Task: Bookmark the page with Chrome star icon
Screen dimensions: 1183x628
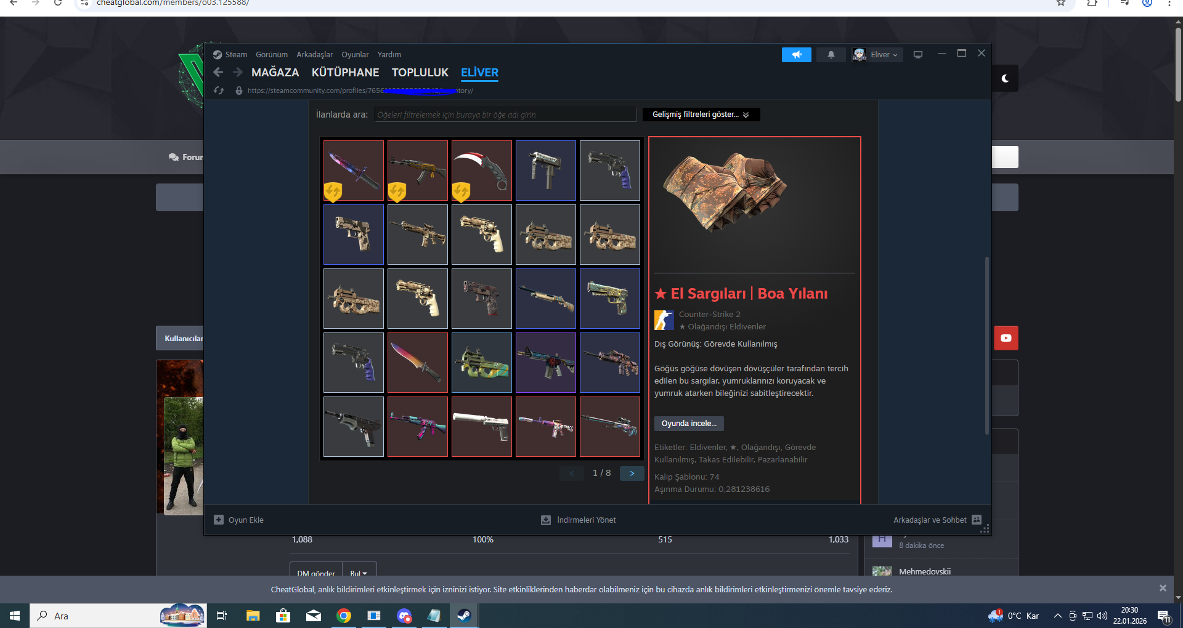Action: point(1061,3)
